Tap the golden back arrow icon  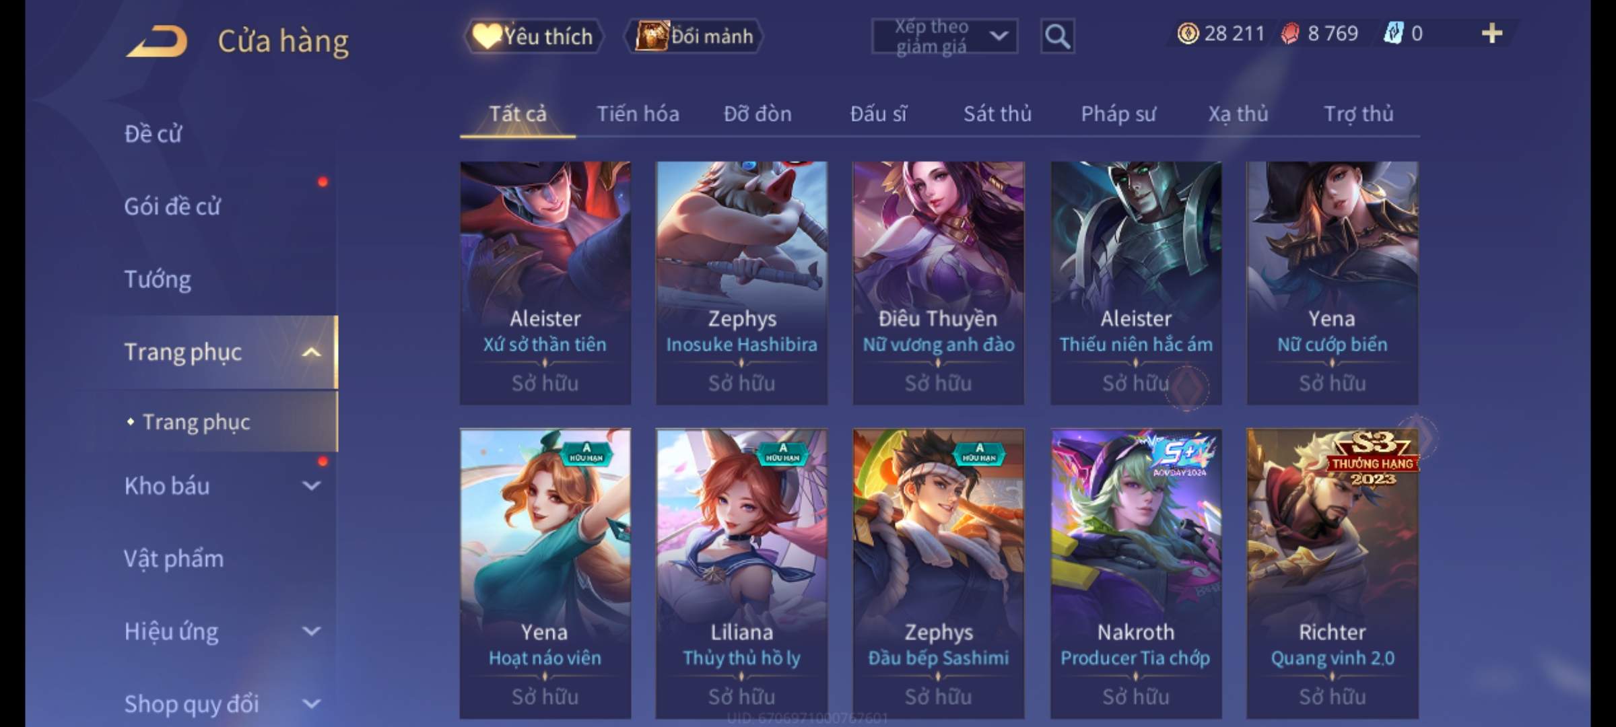tap(156, 42)
